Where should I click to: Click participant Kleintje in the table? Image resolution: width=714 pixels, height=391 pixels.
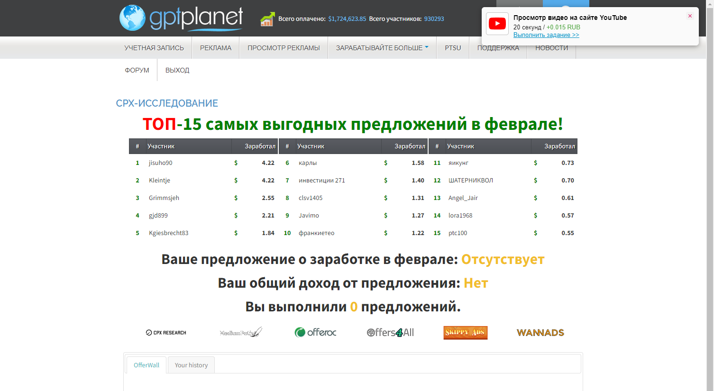(159, 180)
